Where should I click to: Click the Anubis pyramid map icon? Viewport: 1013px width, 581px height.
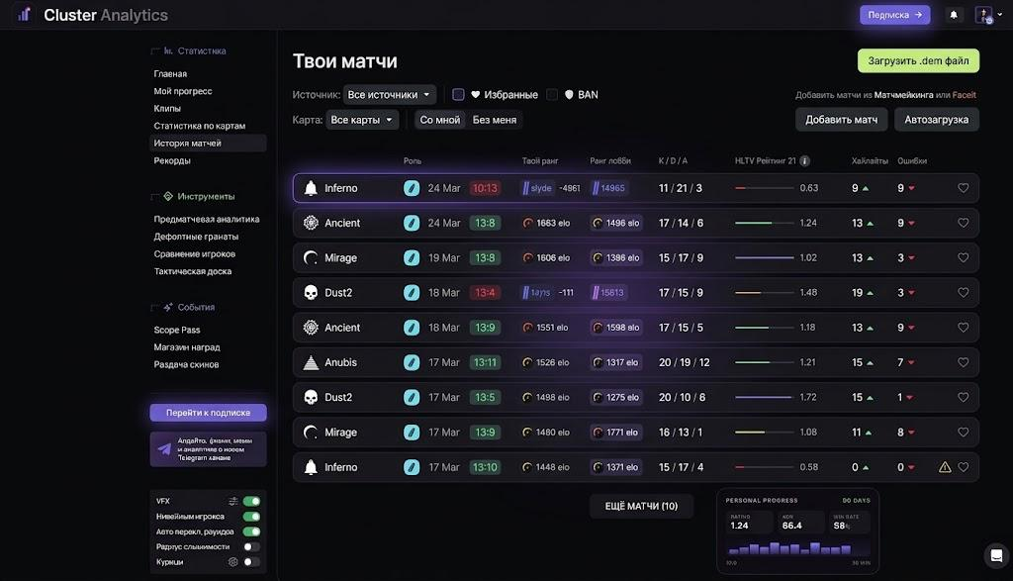[311, 362]
